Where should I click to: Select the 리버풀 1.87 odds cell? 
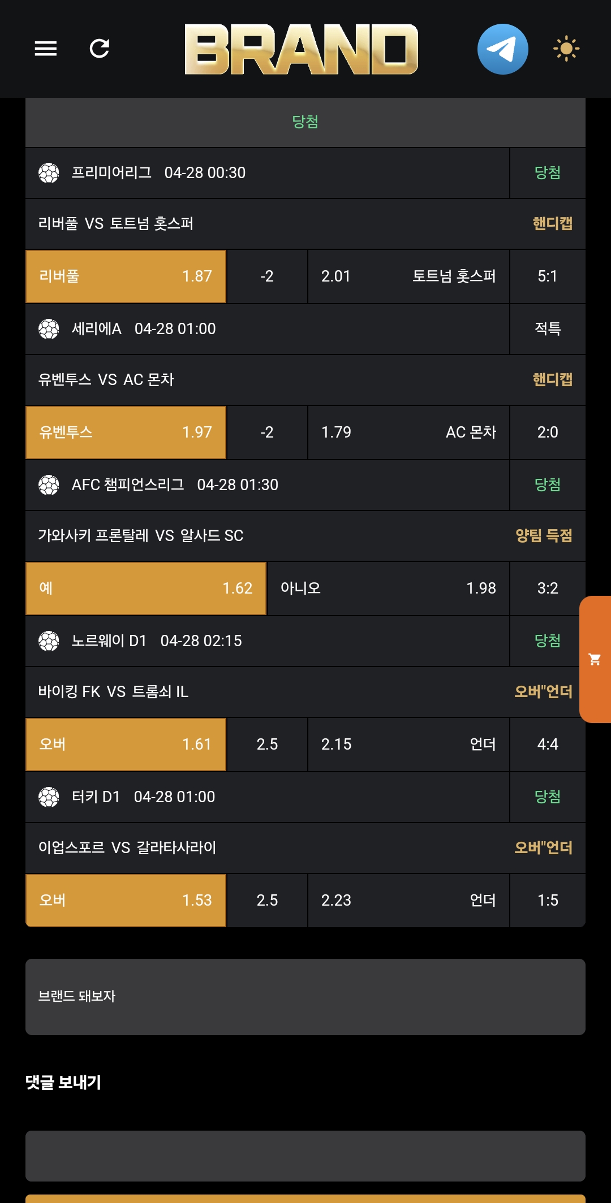pyautogui.click(x=126, y=276)
